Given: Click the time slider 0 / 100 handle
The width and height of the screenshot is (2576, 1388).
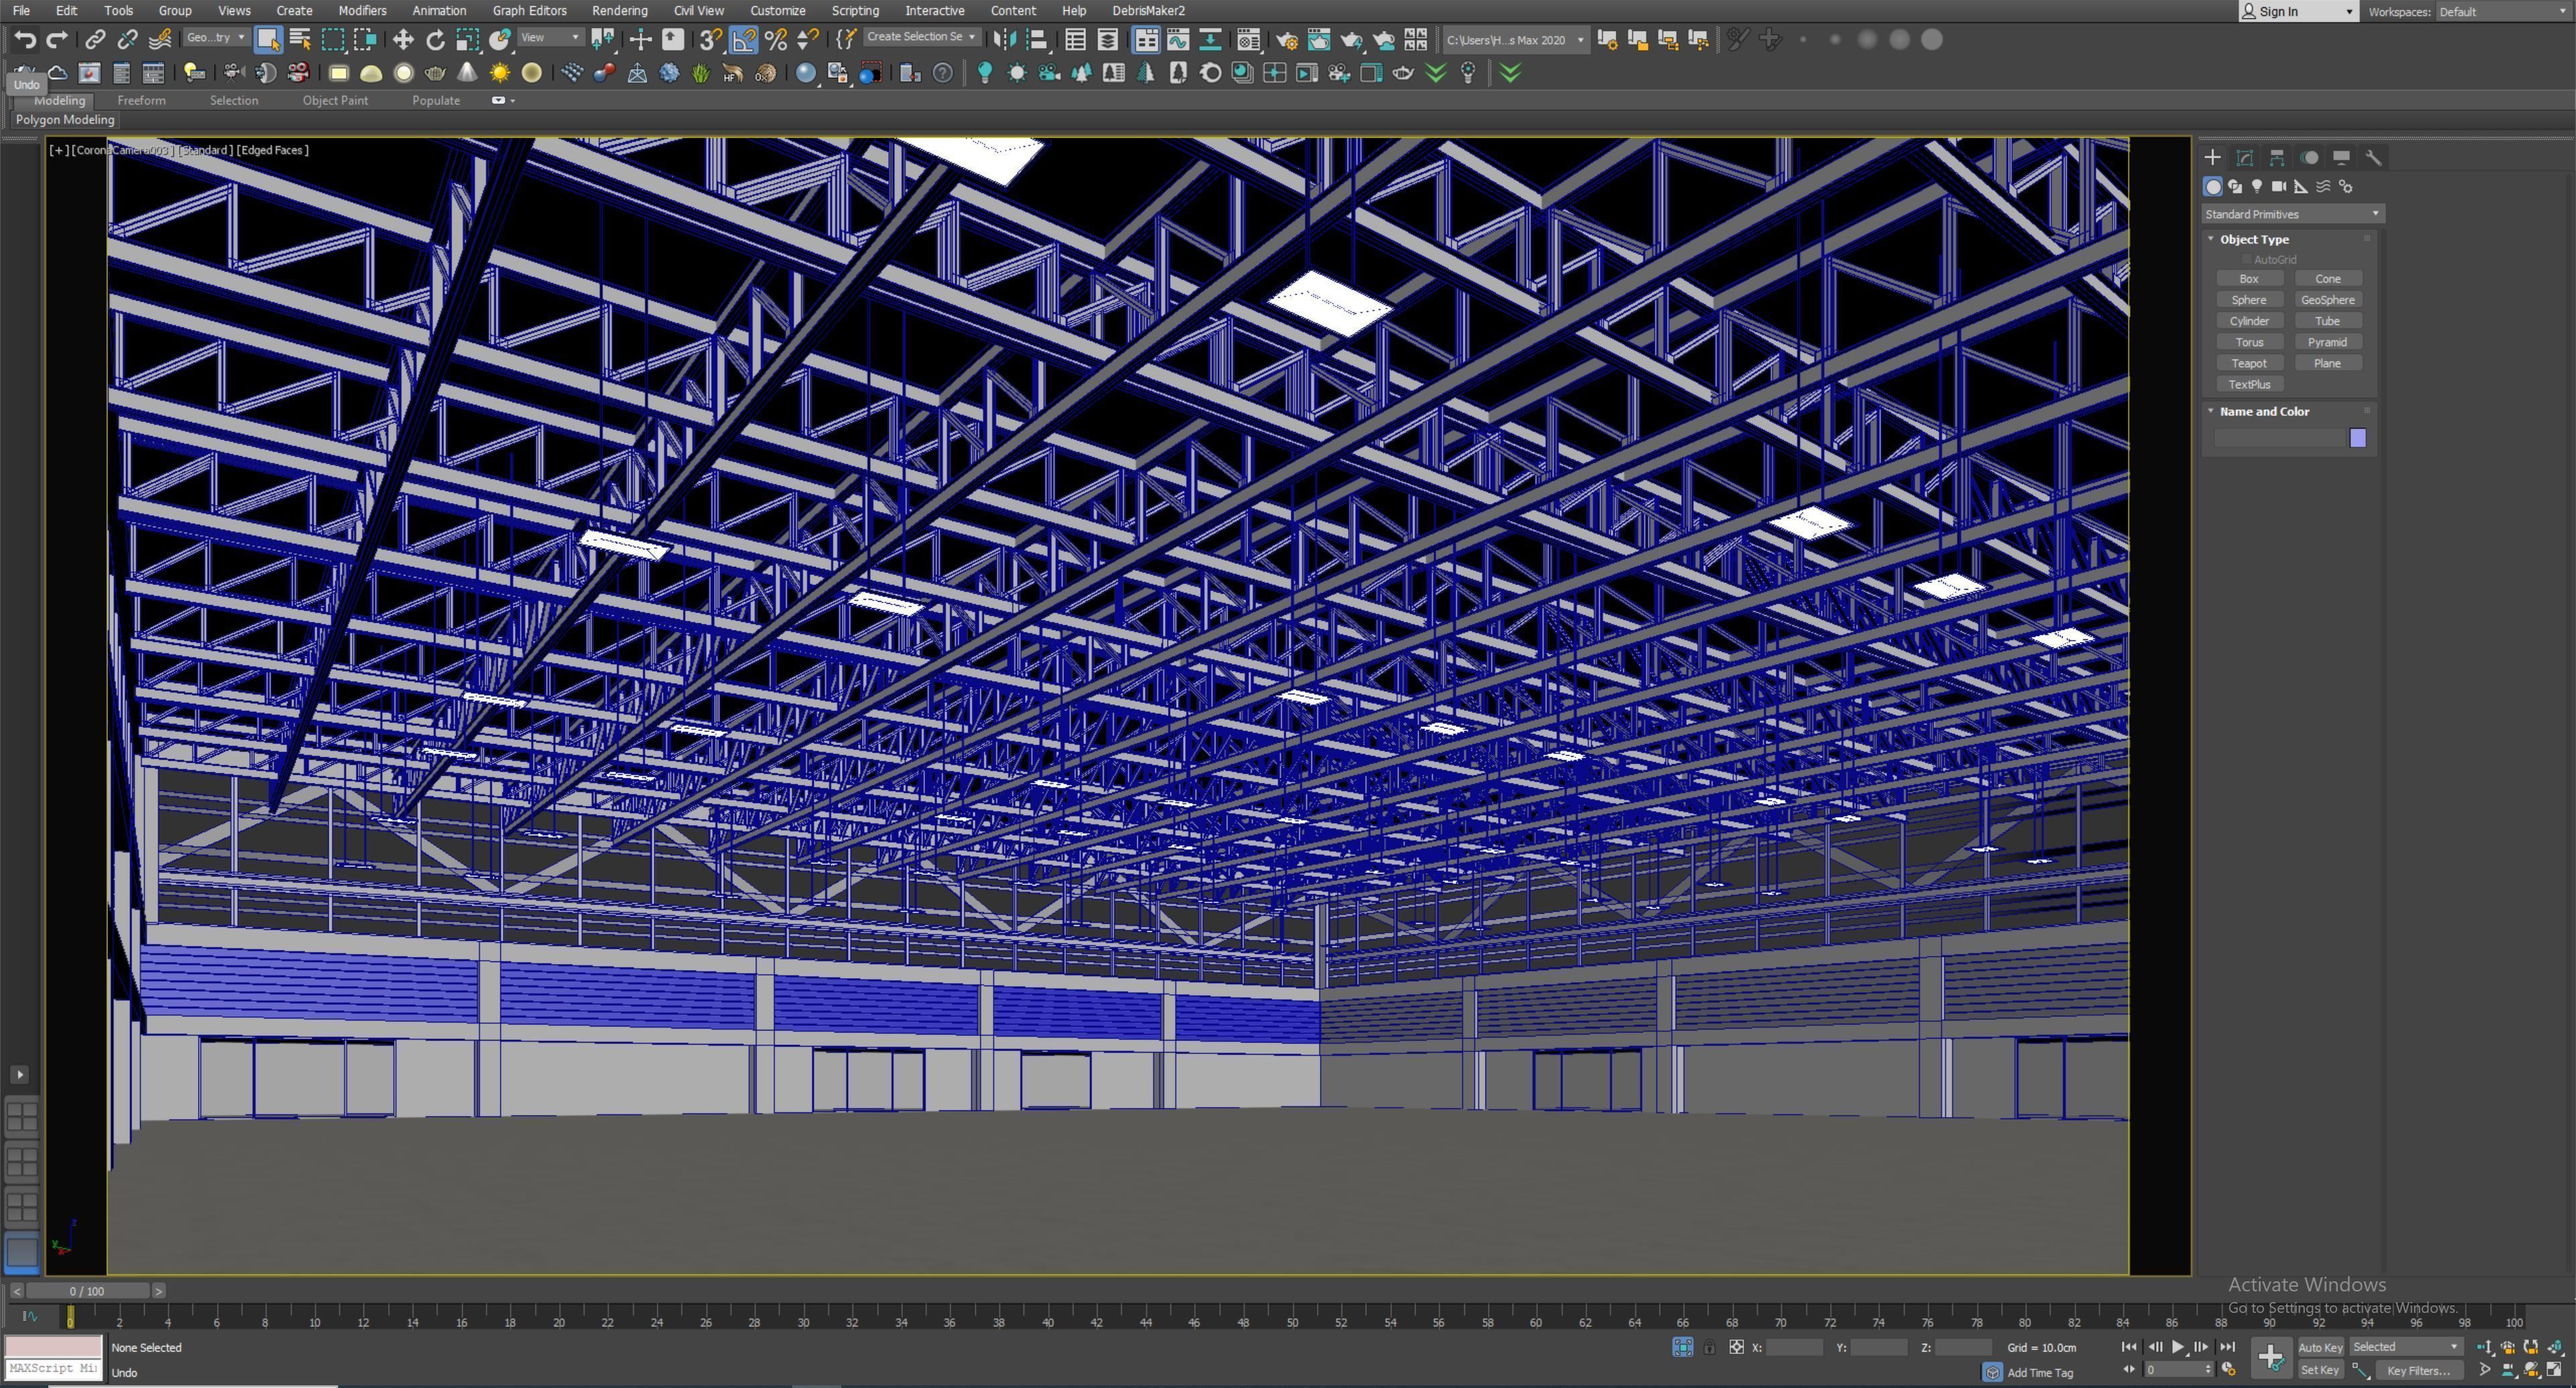Looking at the screenshot, I should tap(87, 1291).
